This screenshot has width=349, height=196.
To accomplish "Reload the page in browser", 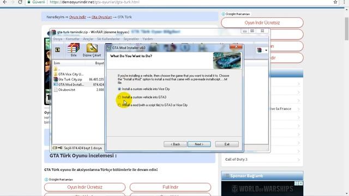I will 20,2.
